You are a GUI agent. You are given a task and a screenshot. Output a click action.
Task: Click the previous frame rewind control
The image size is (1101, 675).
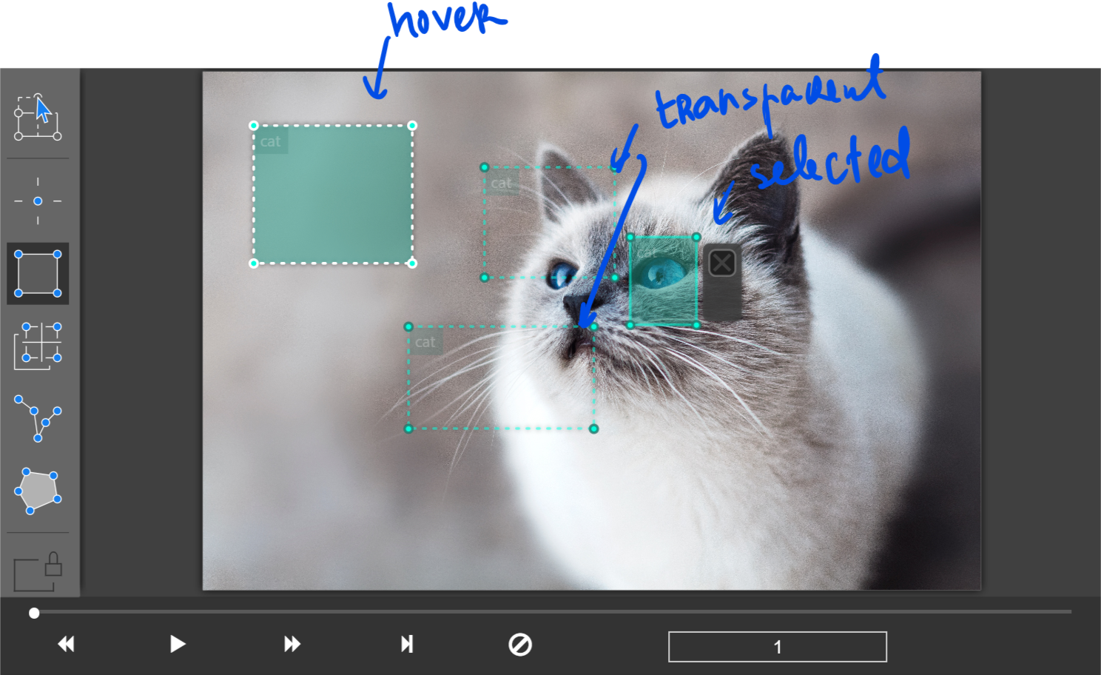[66, 645]
